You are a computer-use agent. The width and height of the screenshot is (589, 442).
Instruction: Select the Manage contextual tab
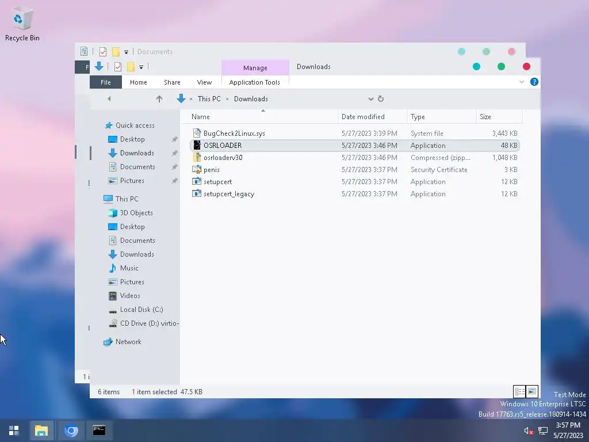tap(255, 68)
